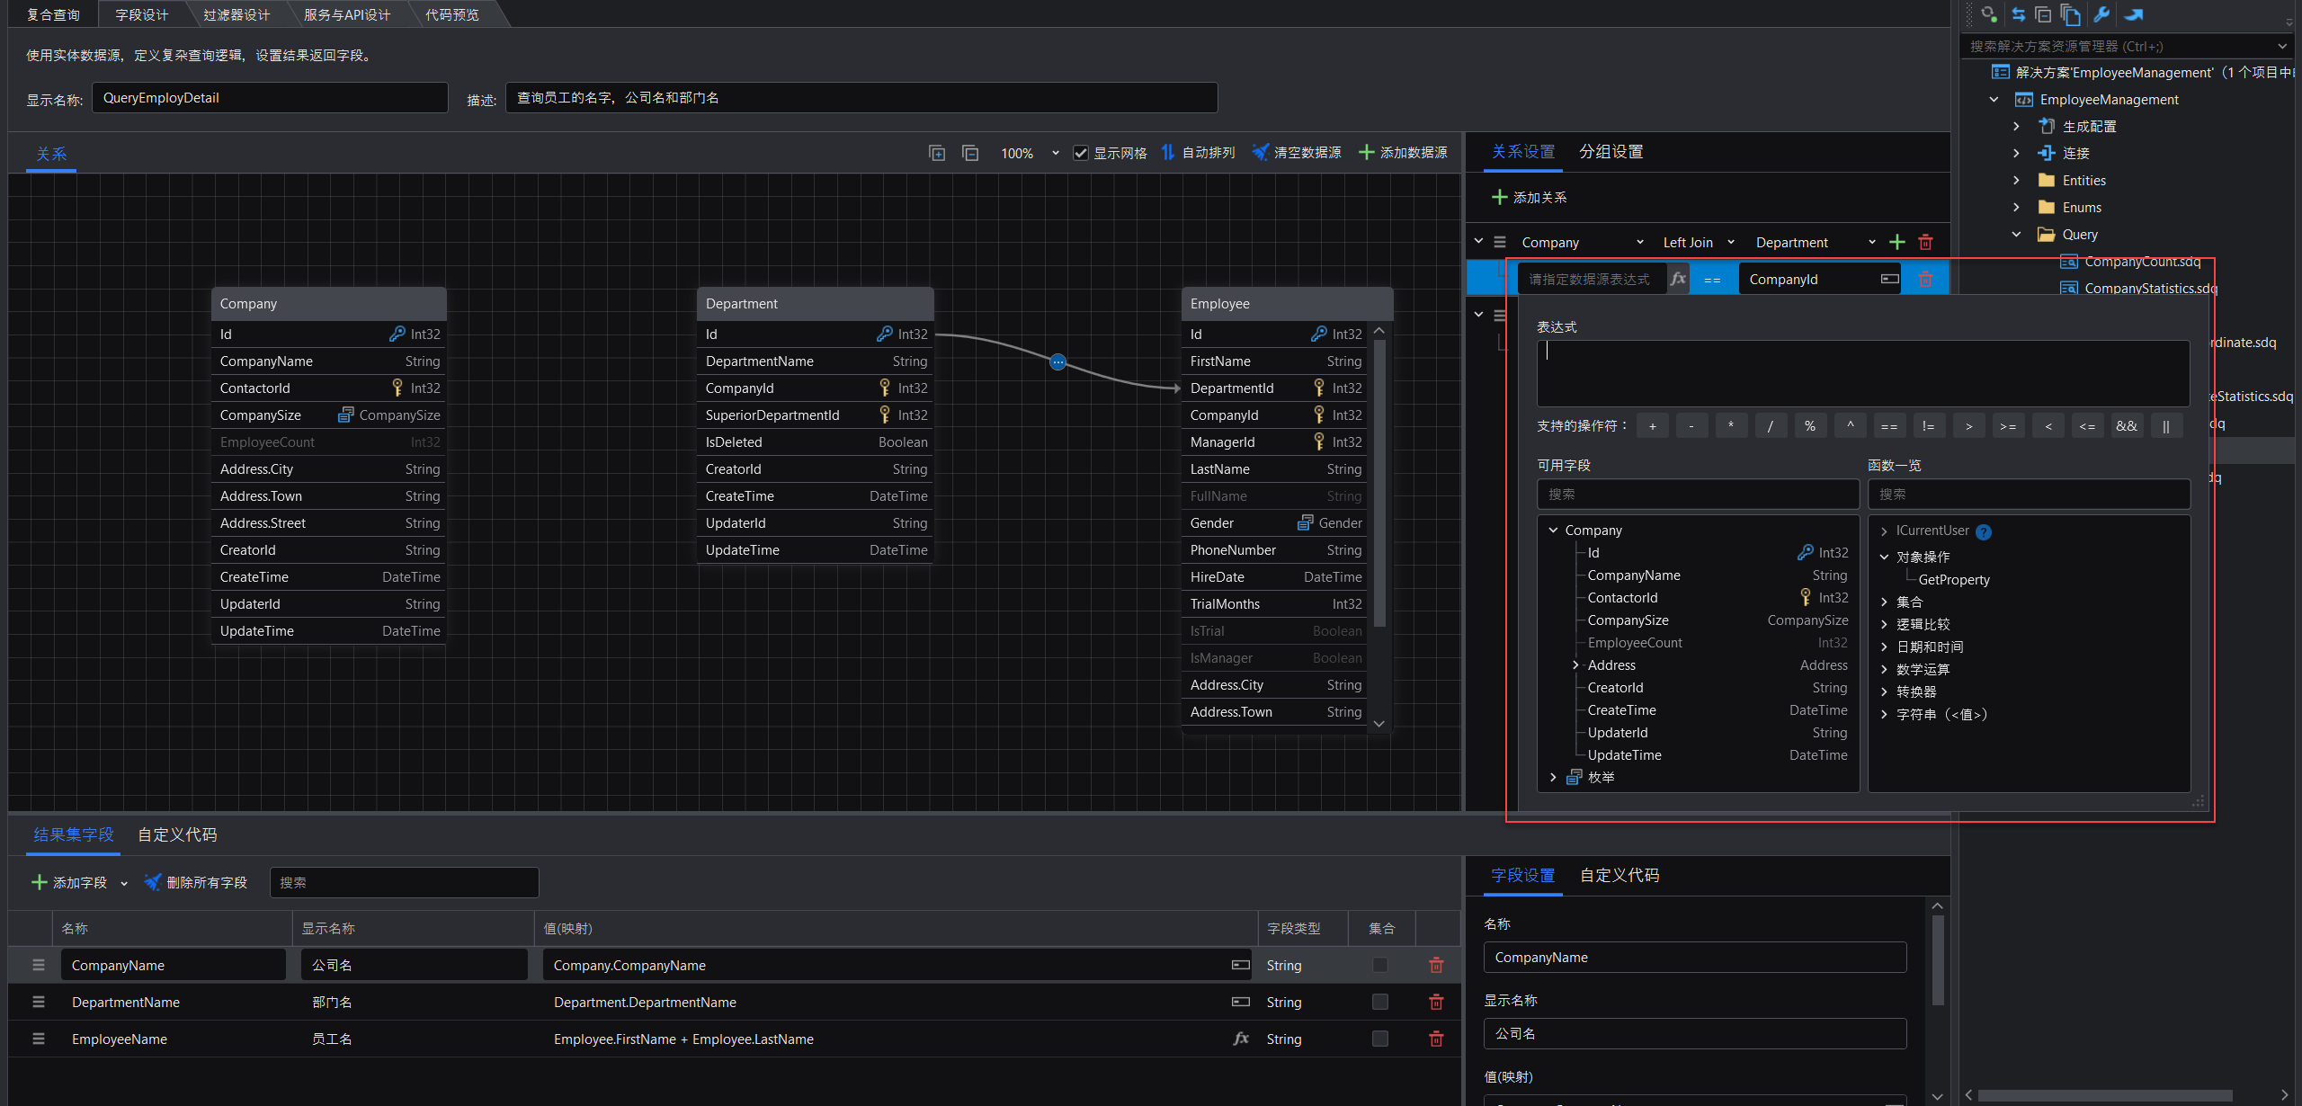Click the field settings panel vertical scrollbar
2302x1106 pixels.
click(1938, 959)
